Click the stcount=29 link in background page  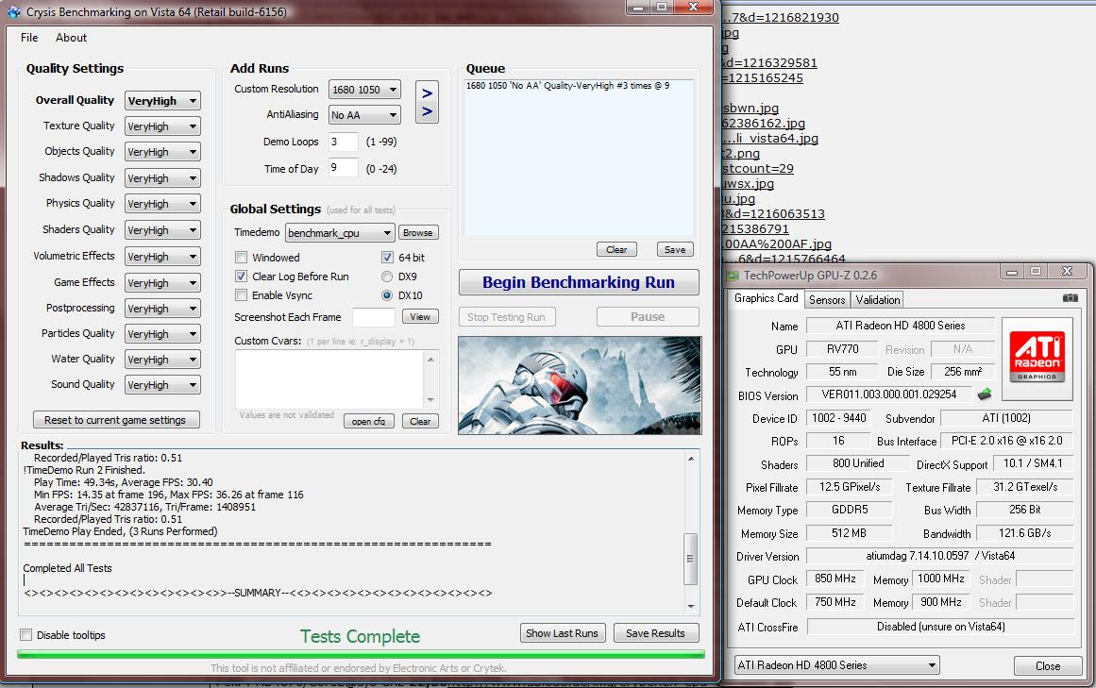tap(758, 168)
